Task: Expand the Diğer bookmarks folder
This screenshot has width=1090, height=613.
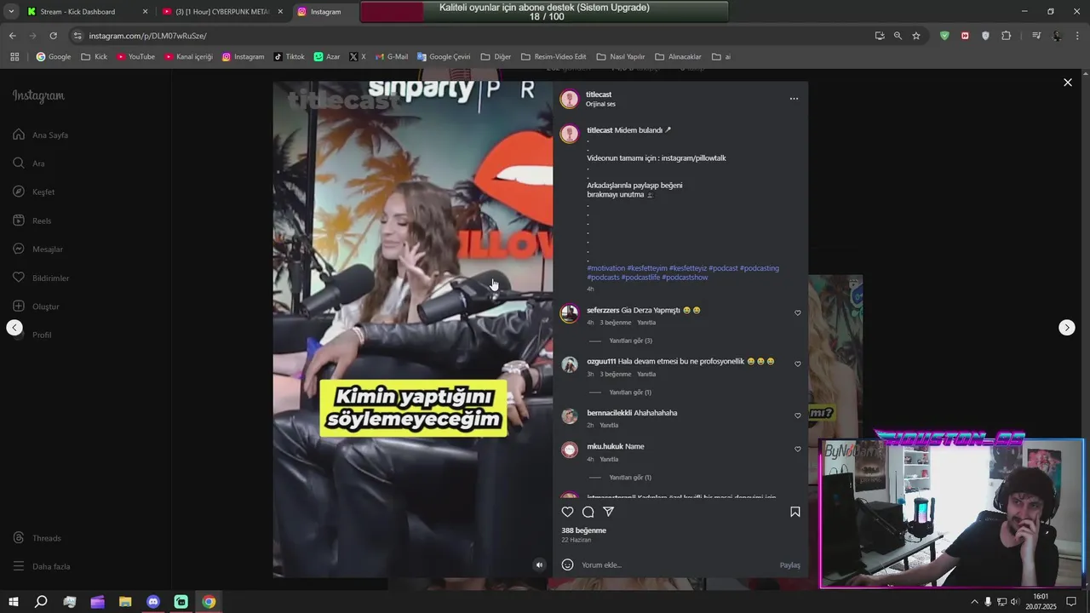Action: click(496, 57)
